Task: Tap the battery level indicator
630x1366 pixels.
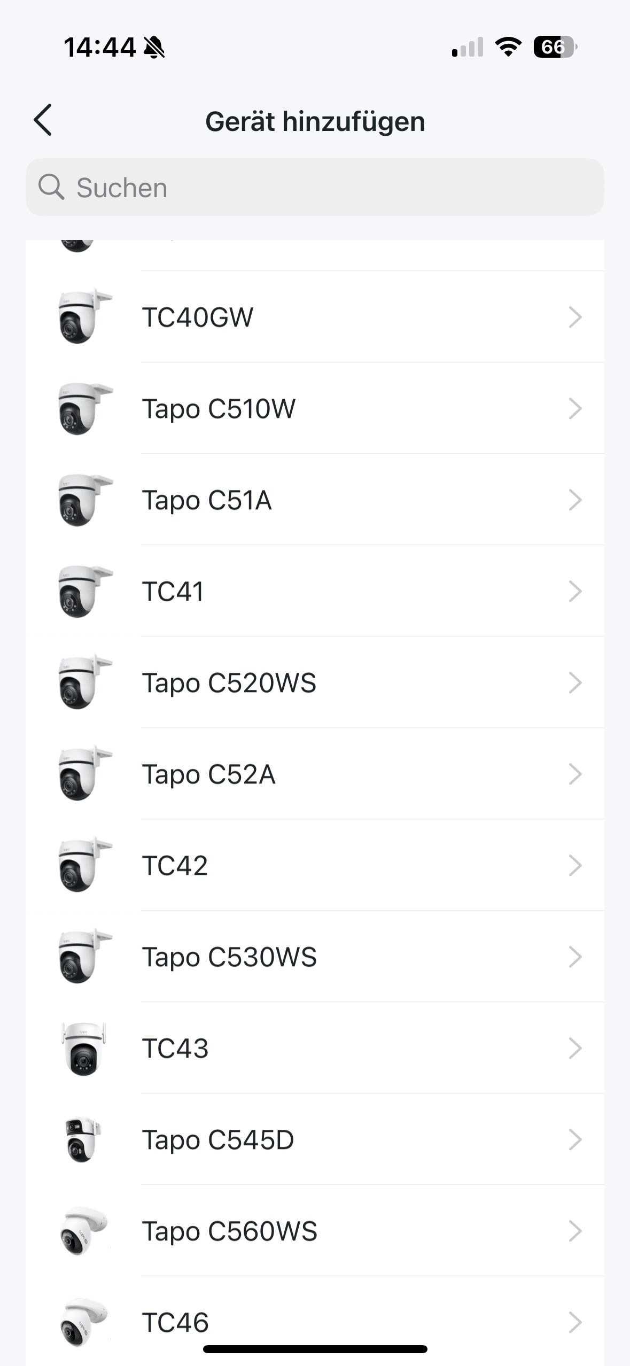Action: tap(555, 47)
